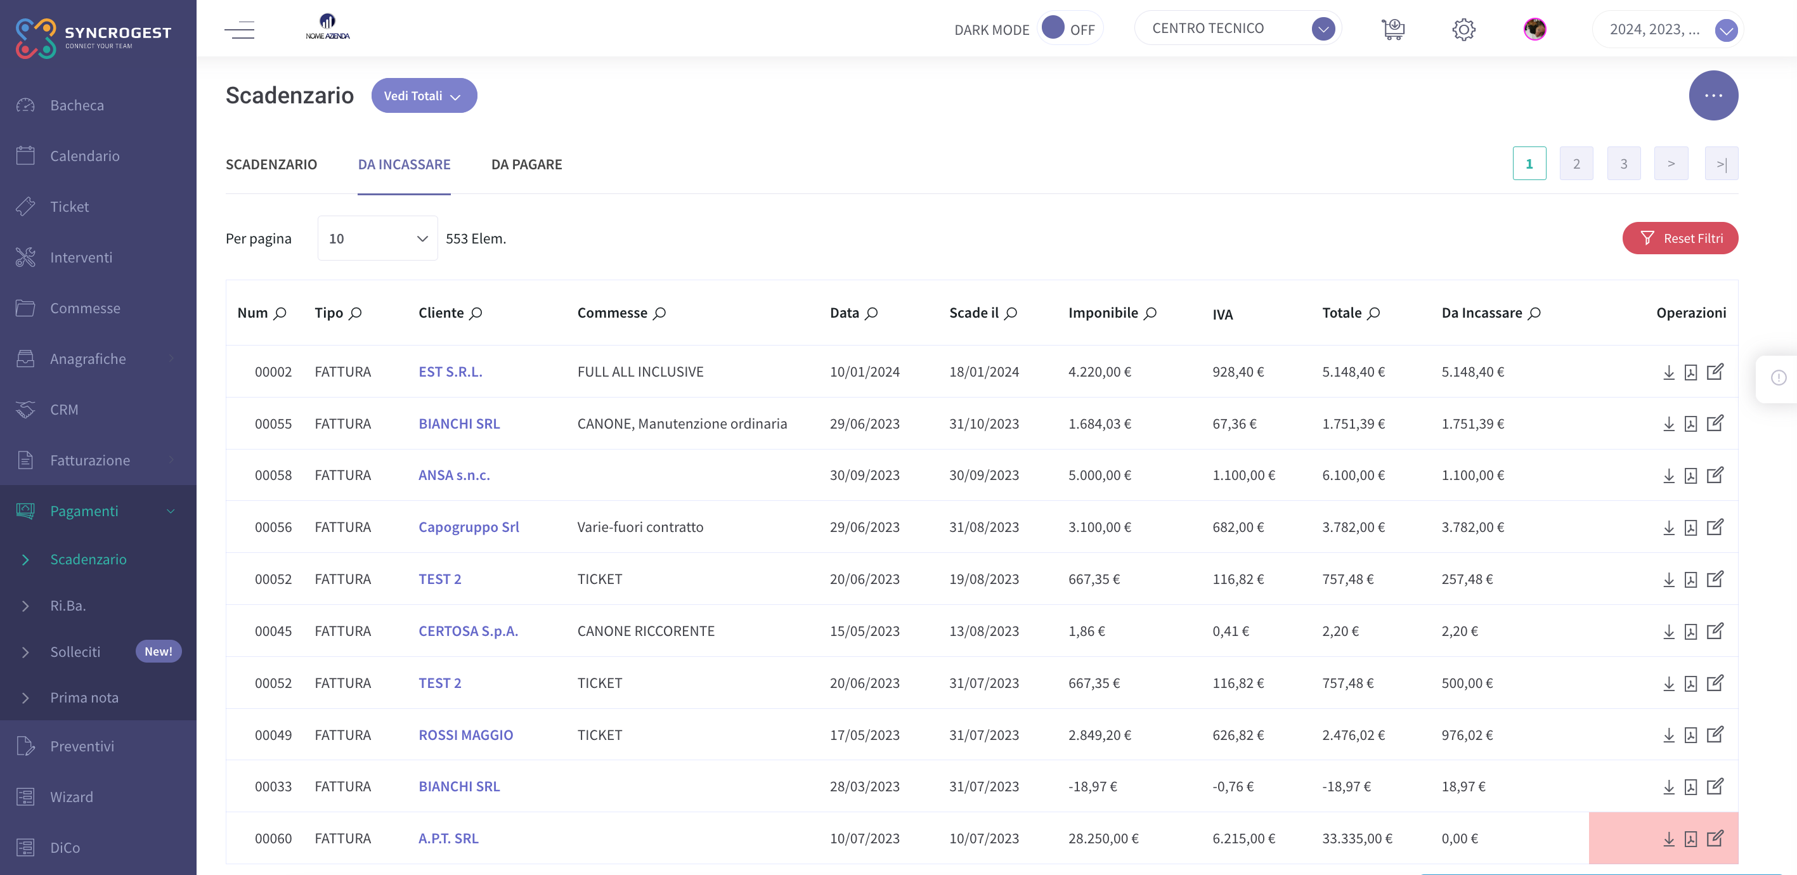
Task: Switch to the DA PAGARE tab
Action: click(x=526, y=165)
